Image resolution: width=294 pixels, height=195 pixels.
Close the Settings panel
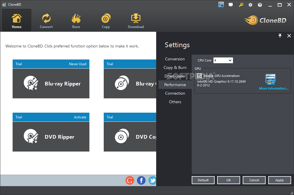(x=289, y=36)
